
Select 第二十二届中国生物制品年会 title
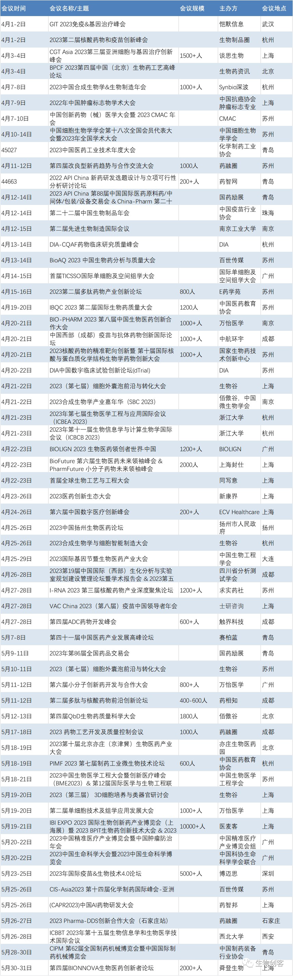[x=89, y=213]
